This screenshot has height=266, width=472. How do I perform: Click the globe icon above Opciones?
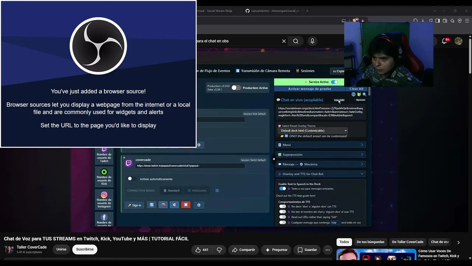pyautogui.click(x=353, y=95)
